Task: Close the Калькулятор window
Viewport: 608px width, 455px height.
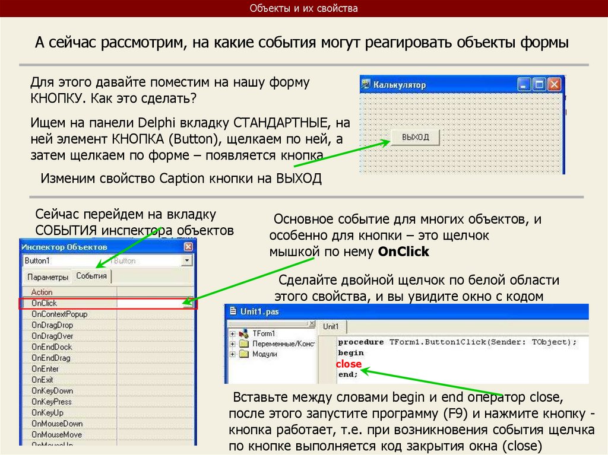Action: coord(554,84)
